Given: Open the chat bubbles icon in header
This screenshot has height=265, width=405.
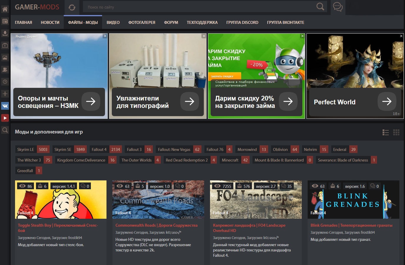Looking at the screenshot, I should (337, 7).
